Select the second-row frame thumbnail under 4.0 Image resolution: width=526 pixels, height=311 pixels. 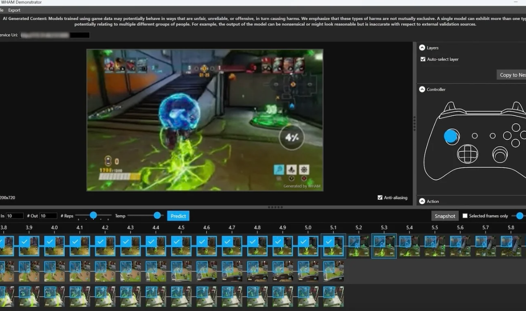54,271
